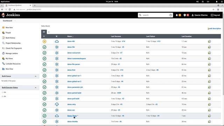Select the All view tab
Image resolution: width=224 pixels, height=126 pixels.
coord(44,32)
